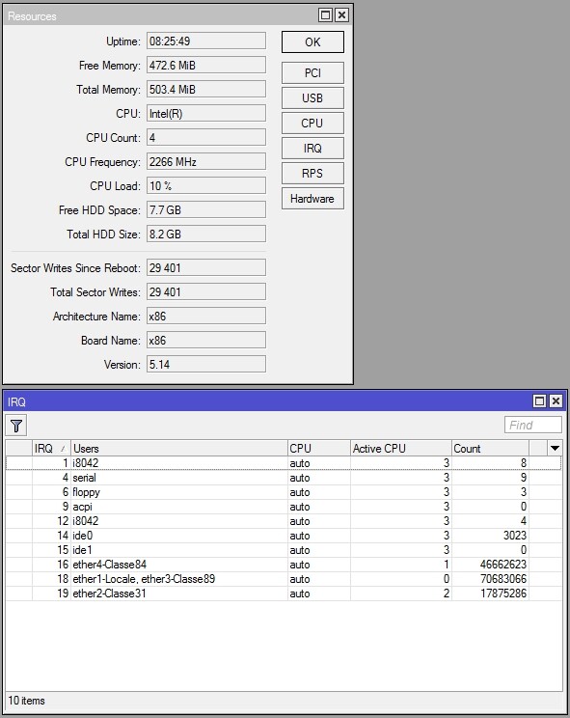Screen dimensions: 570x718
Task: Select the ide1 row
Action: pos(284,550)
